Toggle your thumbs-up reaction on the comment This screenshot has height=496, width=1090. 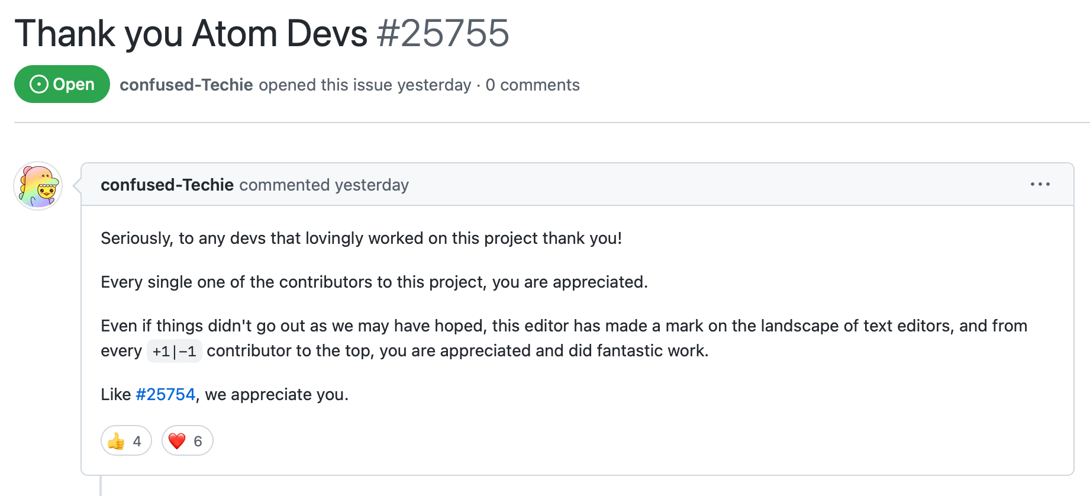pos(125,440)
